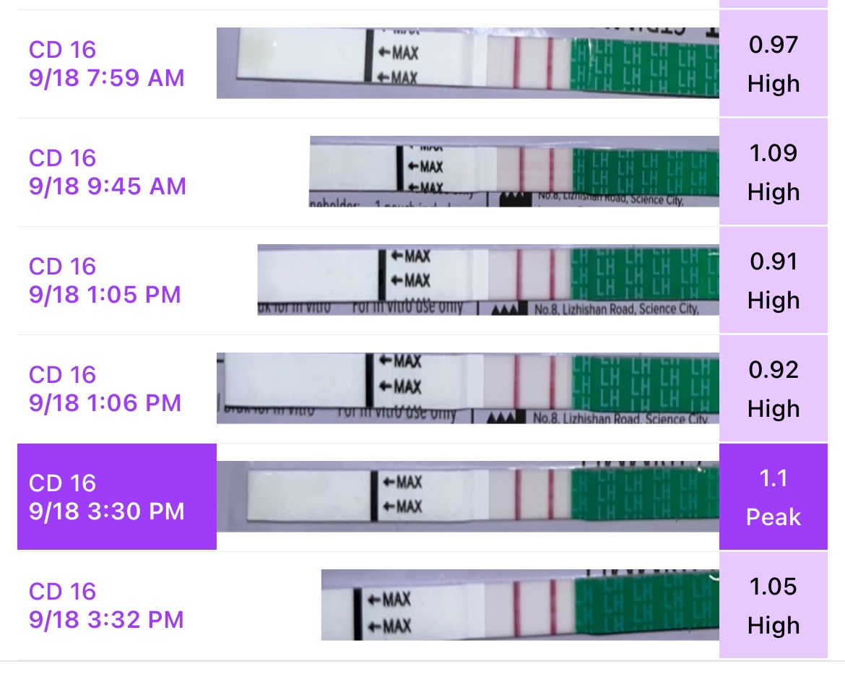
Task: Select the 1.09 High result badge
Action: pos(773,172)
